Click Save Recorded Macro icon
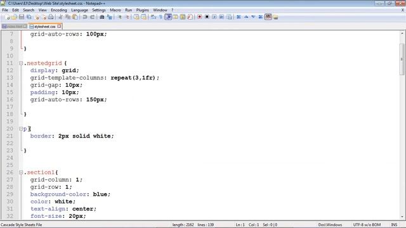 (229, 17)
